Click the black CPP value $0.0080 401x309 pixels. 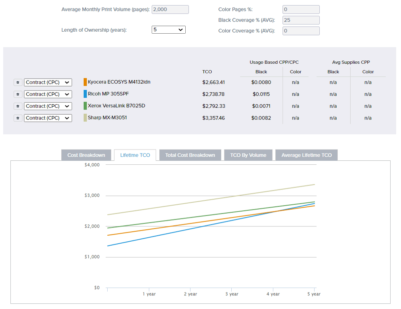261,83
